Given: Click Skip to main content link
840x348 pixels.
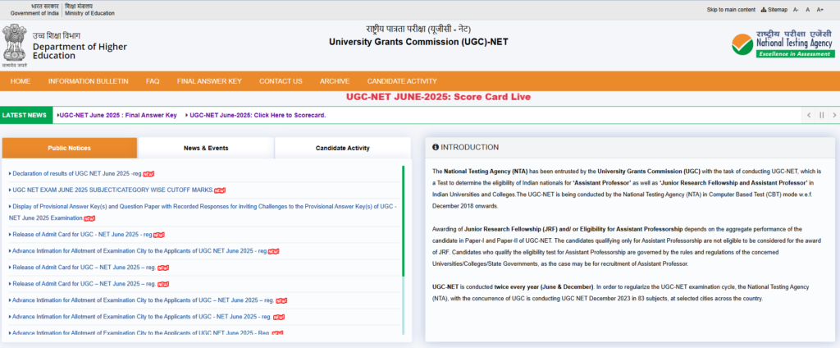Looking at the screenshot, I should click(731, 10).
